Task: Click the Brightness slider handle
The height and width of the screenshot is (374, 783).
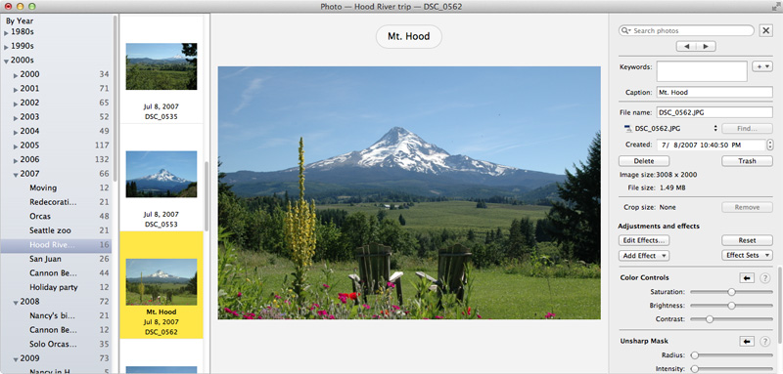Action: pos(731,306)
